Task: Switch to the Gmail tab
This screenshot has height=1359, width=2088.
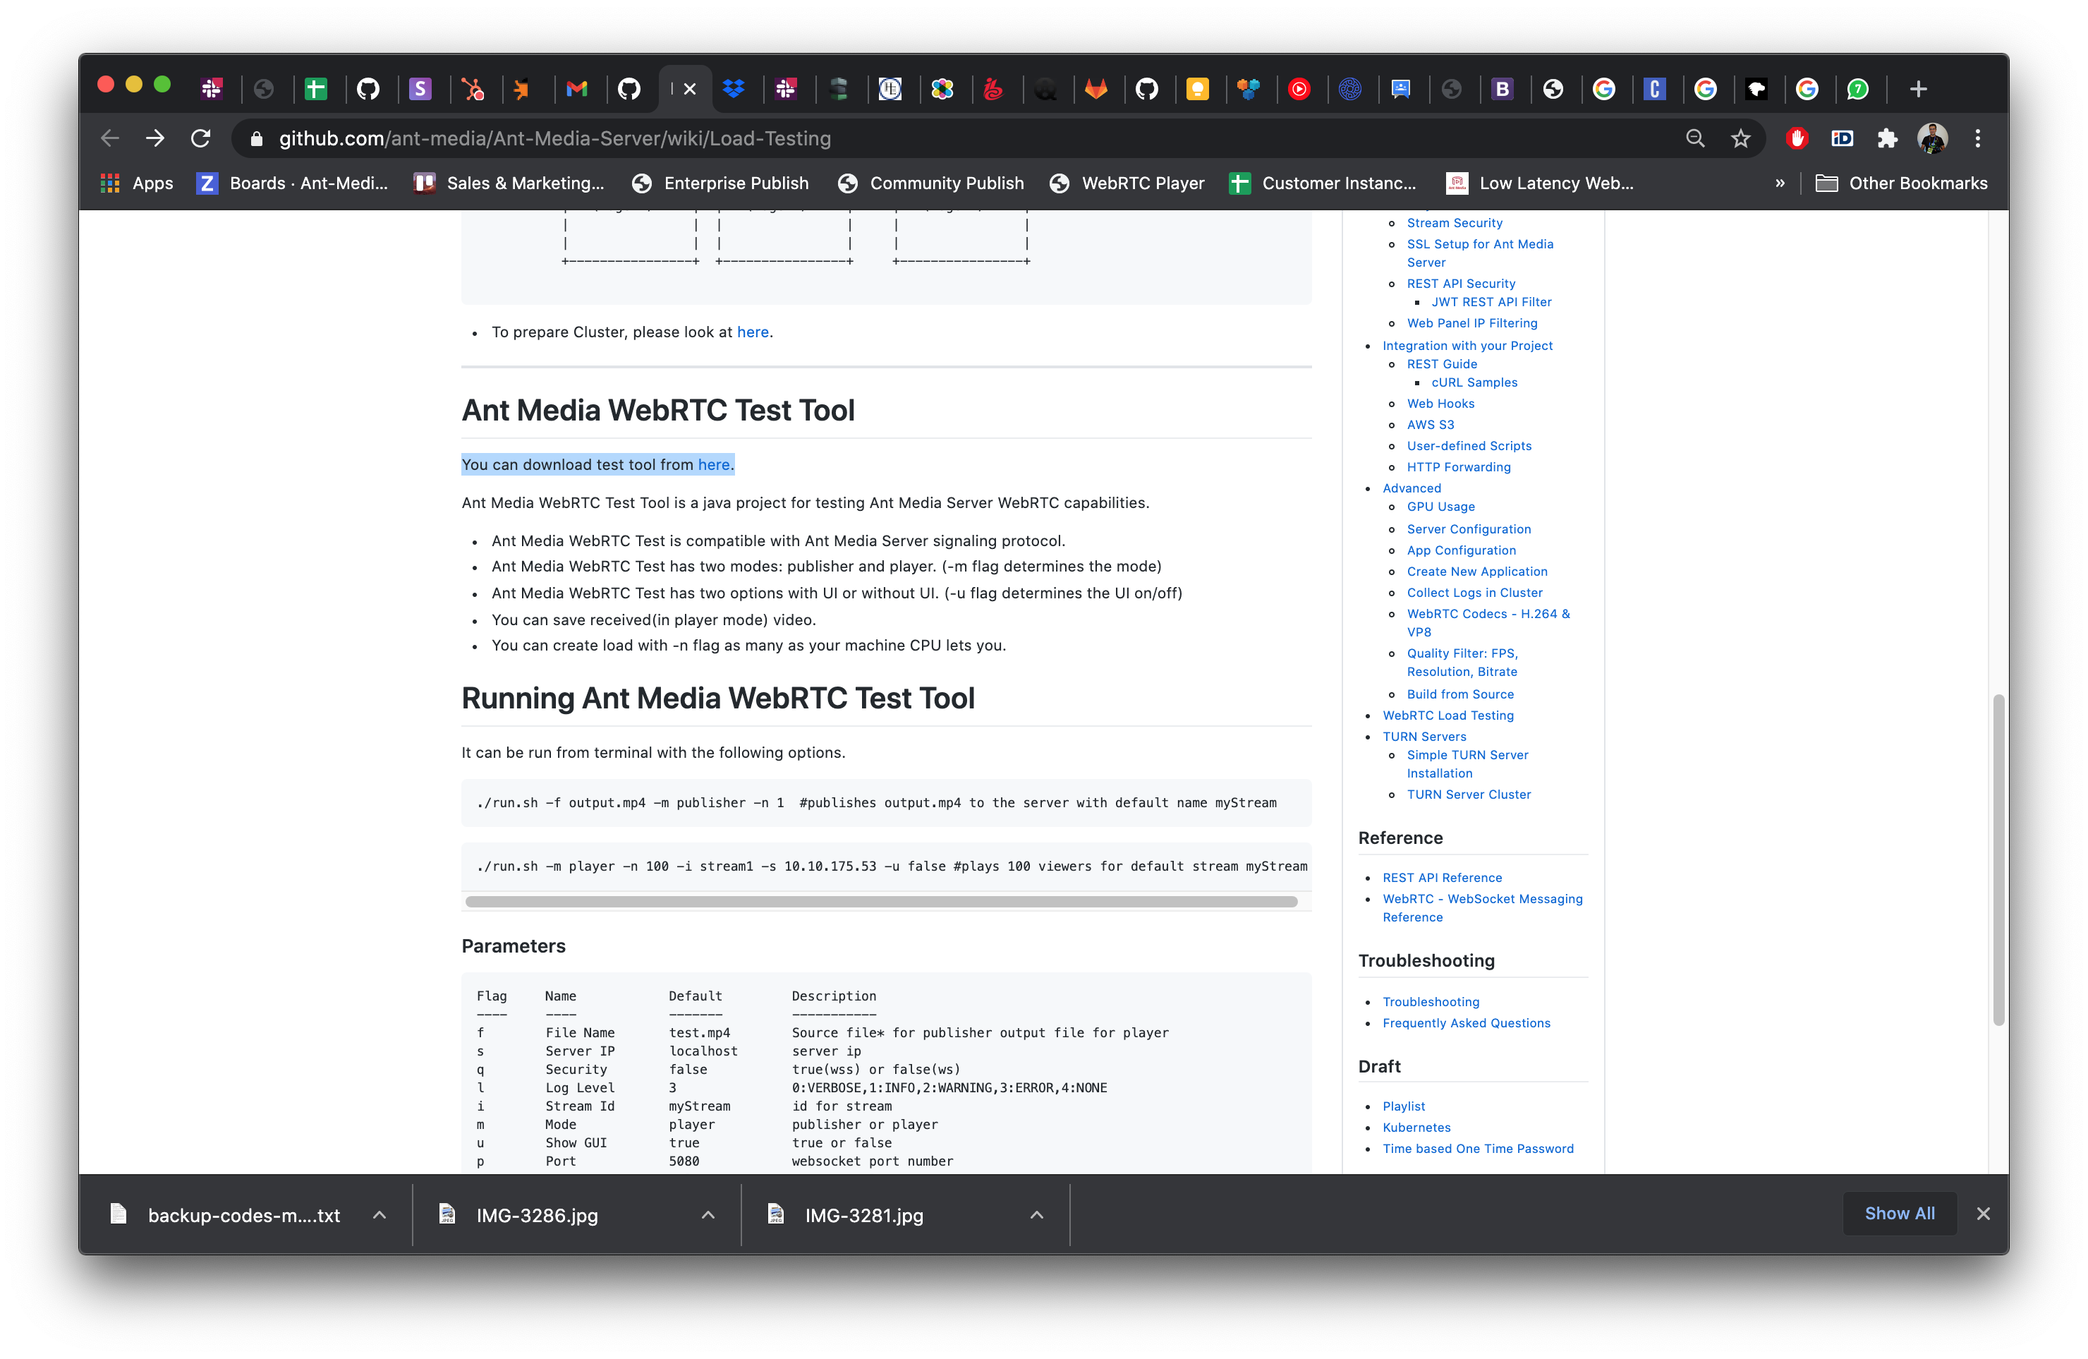Action: pos(577,89)
